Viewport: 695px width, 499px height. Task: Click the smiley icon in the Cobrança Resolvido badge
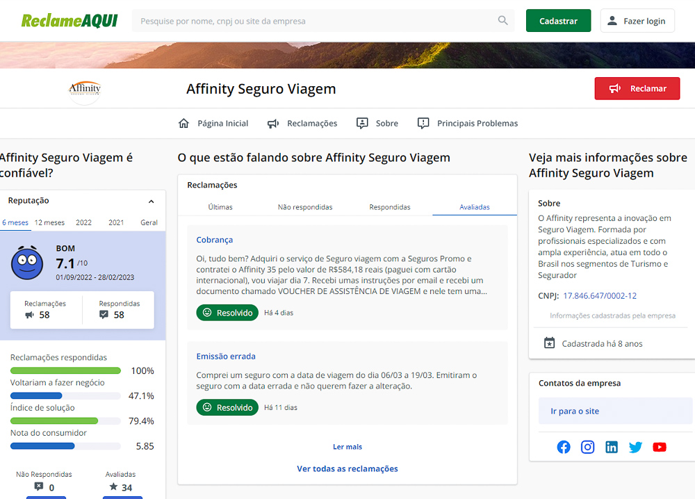(207, 313)
